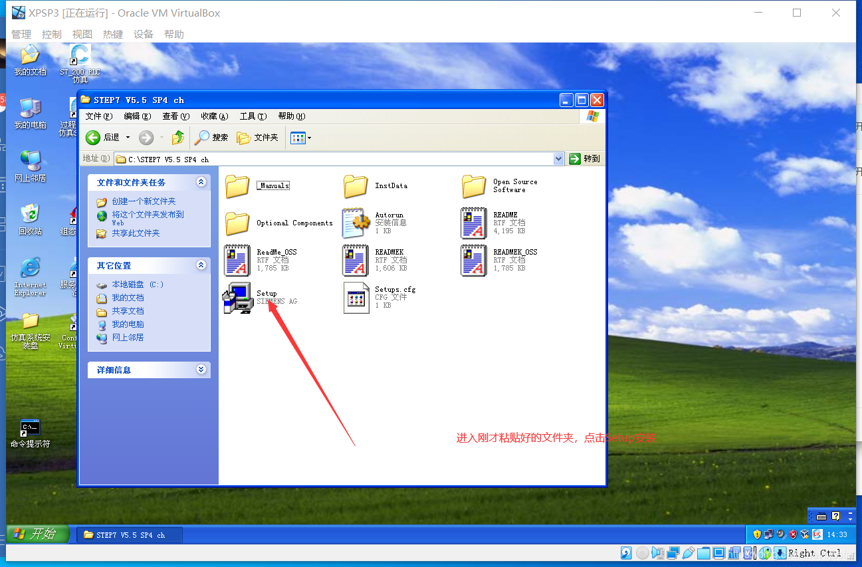Screen dimensions: 862x567
Task: Open 我的文档 desktop icon
Action: click(30, 60)
